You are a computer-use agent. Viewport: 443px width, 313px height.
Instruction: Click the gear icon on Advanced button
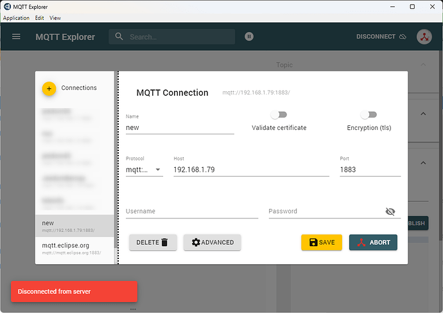[196, 242]
